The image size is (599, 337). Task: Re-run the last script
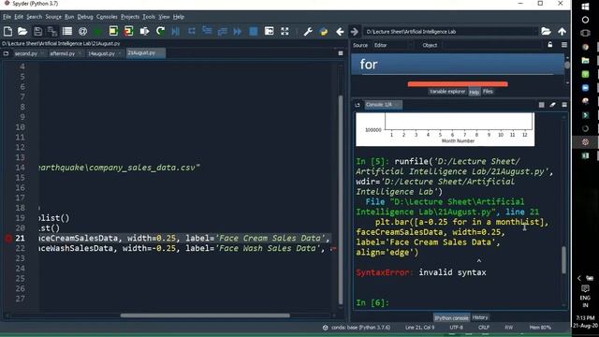coord(160,31)
